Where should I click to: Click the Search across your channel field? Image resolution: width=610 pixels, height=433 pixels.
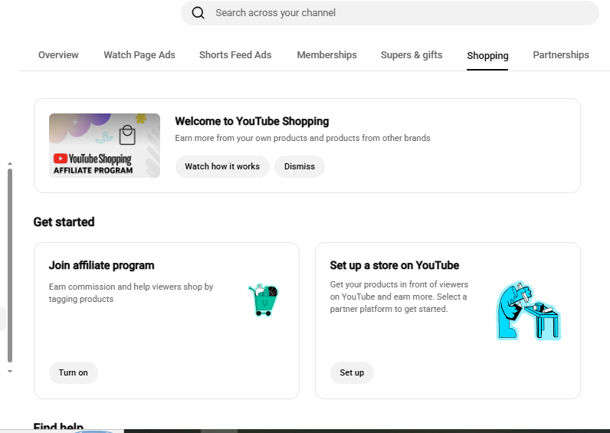coord(390,13)
